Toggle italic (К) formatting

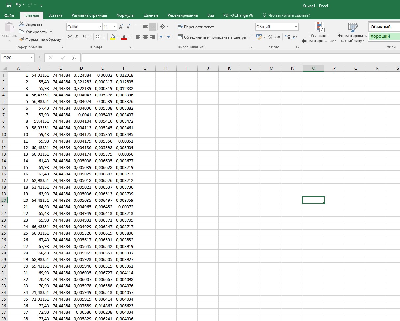click(x=77, y=37)
